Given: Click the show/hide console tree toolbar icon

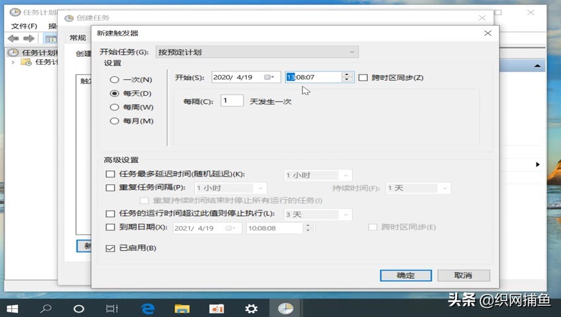Looking at the screenshot, I should point(50,38).
